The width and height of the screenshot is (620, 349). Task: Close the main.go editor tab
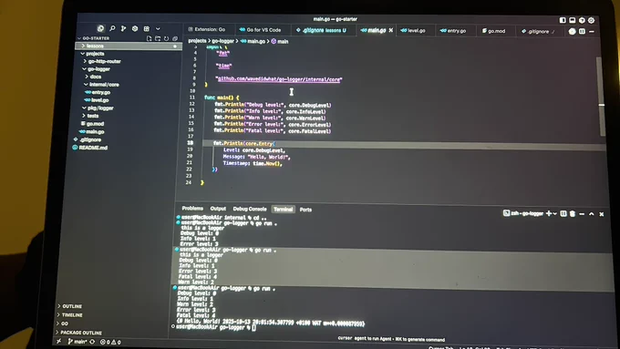point(390,30)
